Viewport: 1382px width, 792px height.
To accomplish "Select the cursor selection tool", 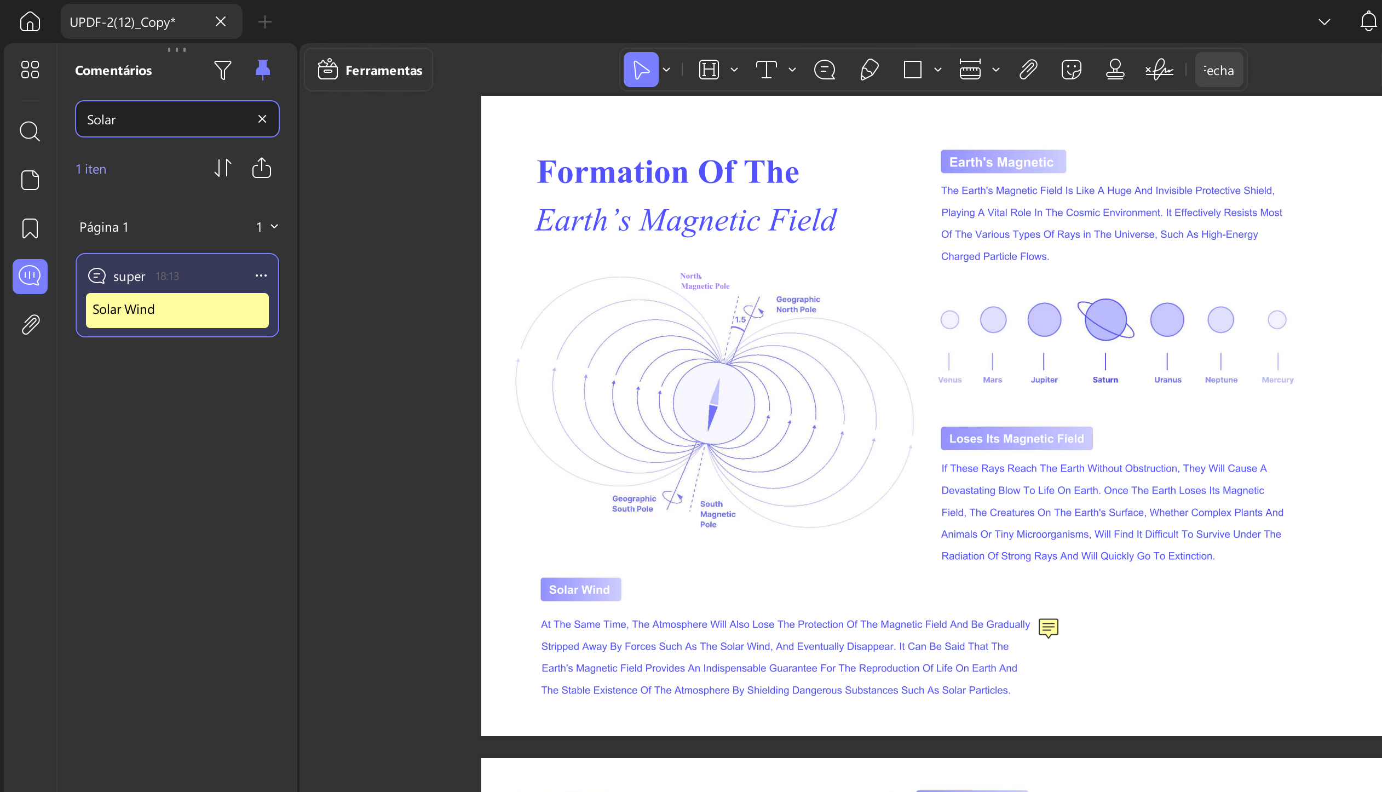I will point(641,70).
